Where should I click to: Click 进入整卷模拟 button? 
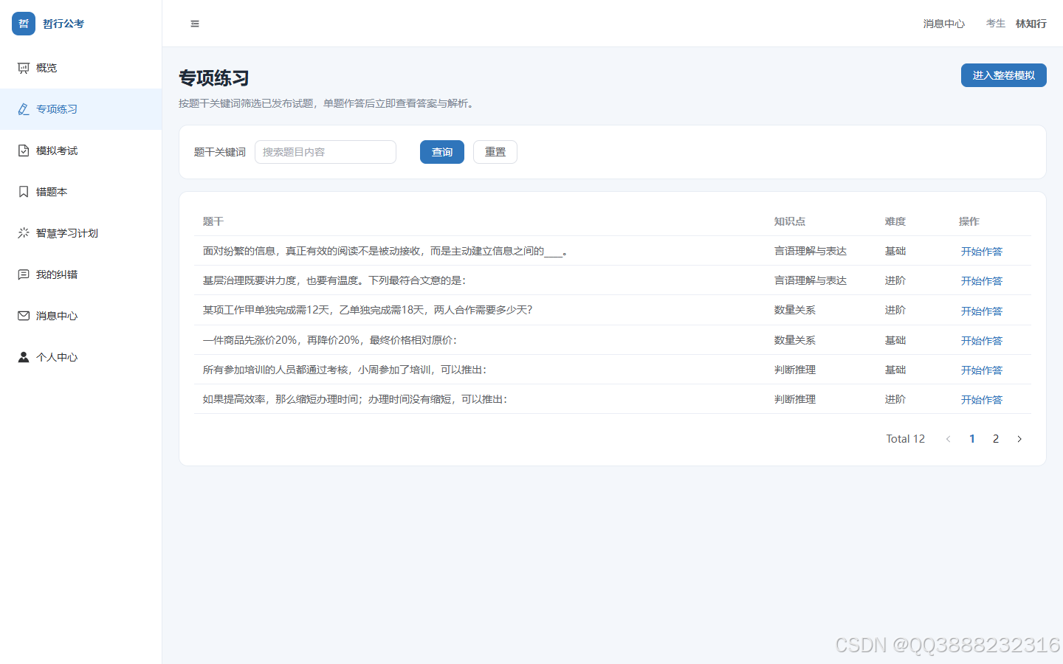pyautogui.click(x=1004, y=75)
